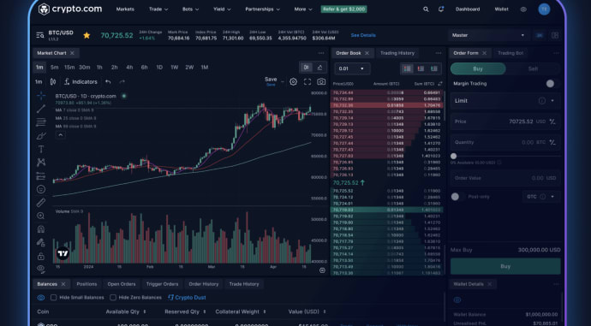Select the trend line drawing tool
The image size is (591, 326).
click(x=41, y=109)
